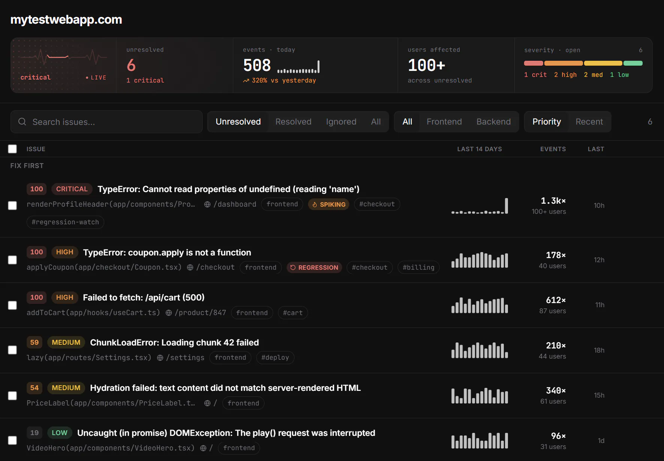This screenshot has height=461, width=664.
Task: Click globe icon beside /dashboard
Action: tap(207, 204)
